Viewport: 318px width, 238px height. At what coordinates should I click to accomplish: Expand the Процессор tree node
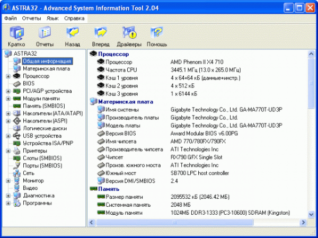[8, 76]
